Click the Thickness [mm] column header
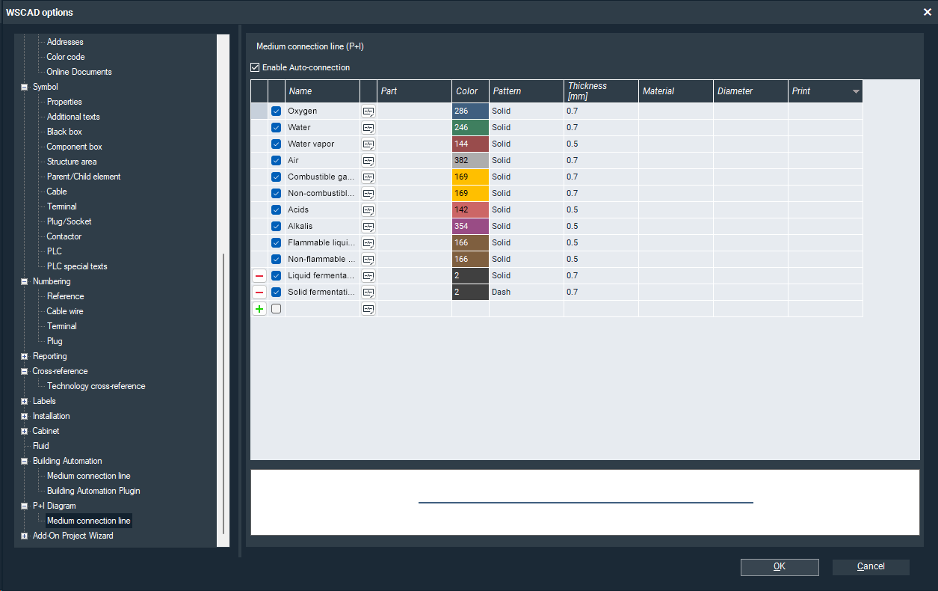Image resolution: width=938 pixels, height=591 pixels. (601, 91)
